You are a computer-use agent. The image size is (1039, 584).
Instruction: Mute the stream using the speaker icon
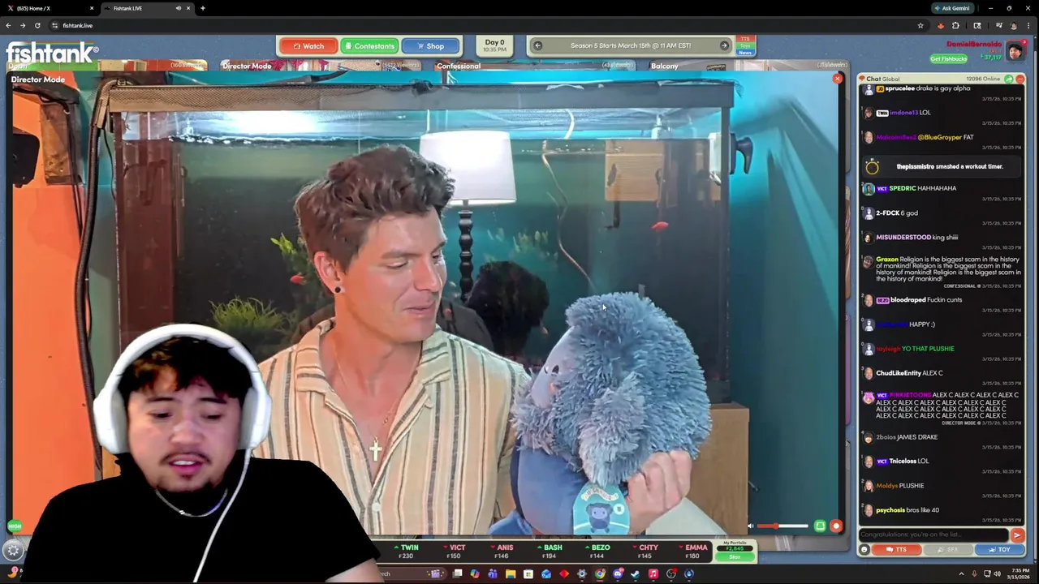[x=750, y=526]
